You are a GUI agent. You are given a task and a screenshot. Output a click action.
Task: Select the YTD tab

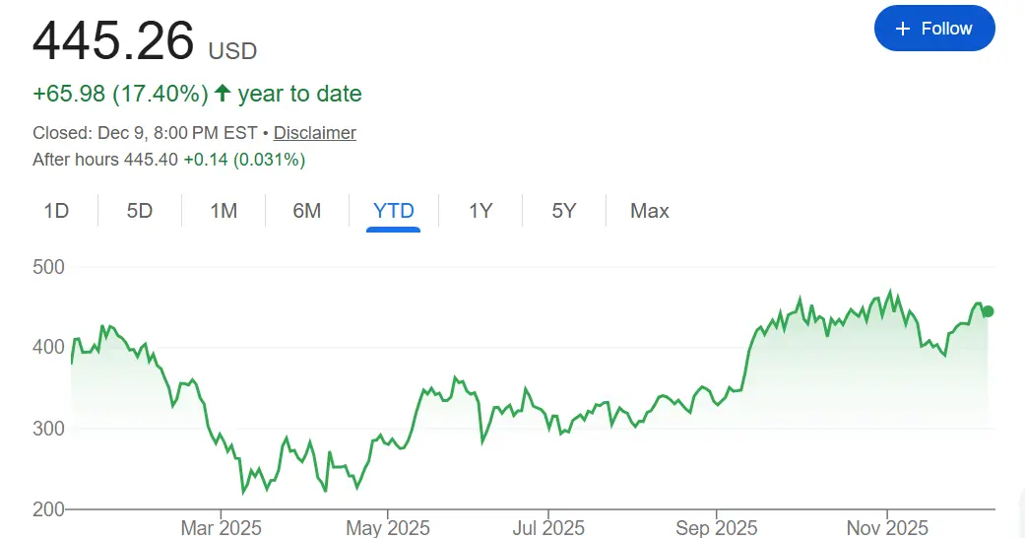pyautogui.click(x=393, y=210)
